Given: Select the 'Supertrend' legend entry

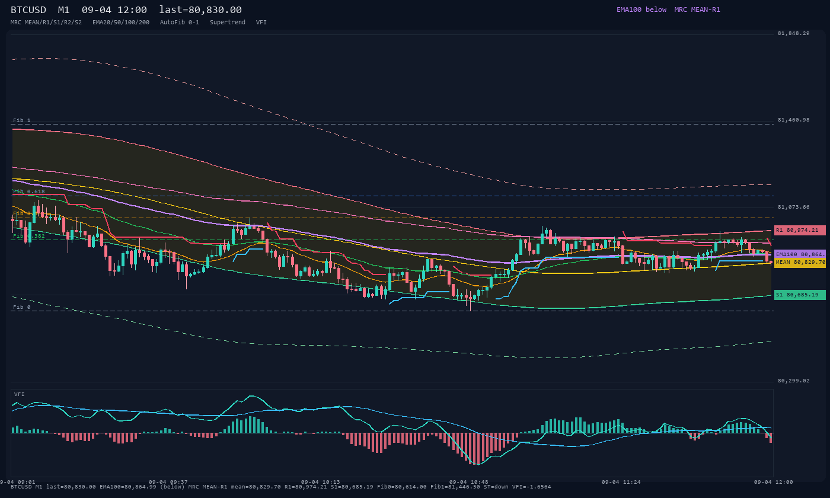Looking at the screenshot, I should click(228, 22).
